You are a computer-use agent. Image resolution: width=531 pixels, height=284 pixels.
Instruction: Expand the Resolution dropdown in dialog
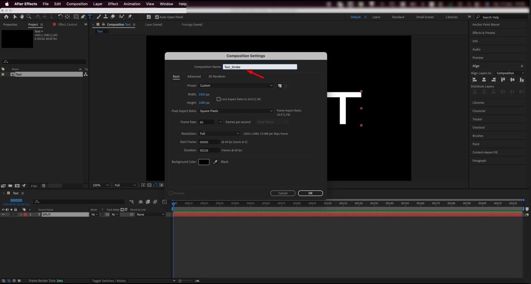pos(219,134)
